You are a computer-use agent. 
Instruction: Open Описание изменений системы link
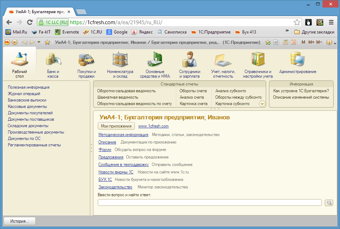[301, 97]
